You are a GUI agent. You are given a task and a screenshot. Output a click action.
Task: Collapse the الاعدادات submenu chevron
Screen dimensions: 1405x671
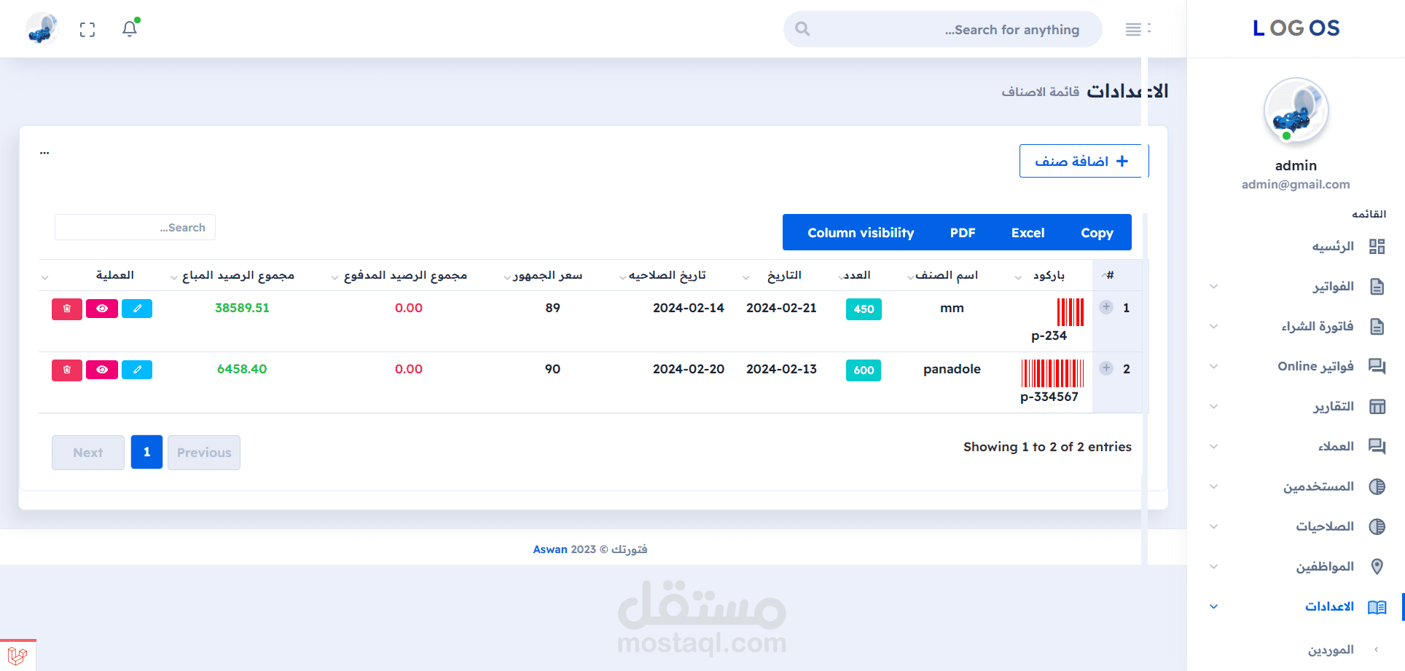(1213, 606)
